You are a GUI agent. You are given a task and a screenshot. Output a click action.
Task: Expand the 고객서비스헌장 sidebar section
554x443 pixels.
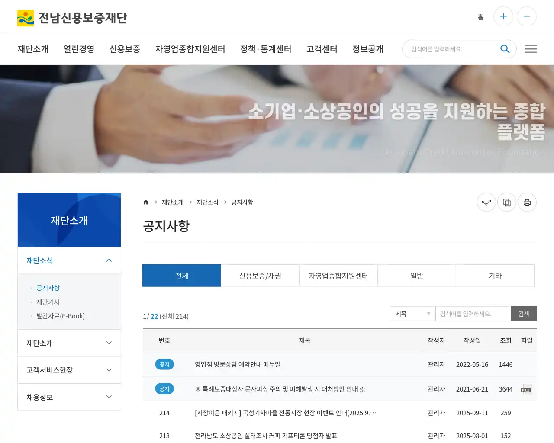pos(69,370)
